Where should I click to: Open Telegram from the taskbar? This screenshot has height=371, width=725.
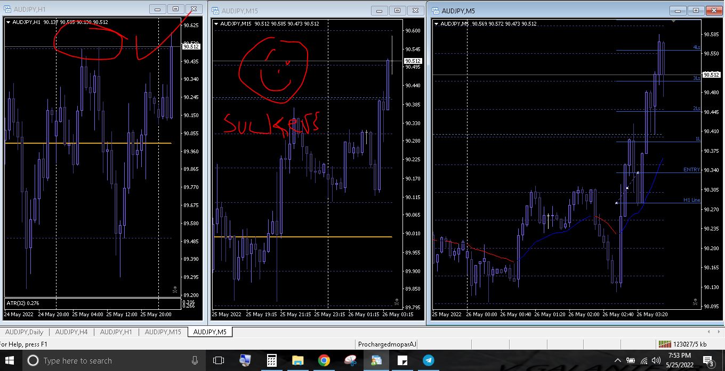[x=429, y=360]
